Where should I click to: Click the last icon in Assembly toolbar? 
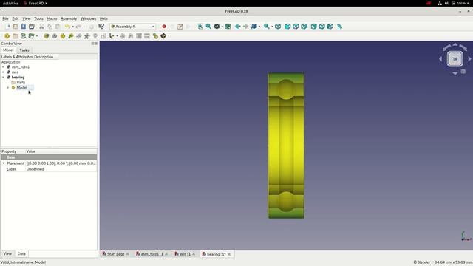tap(163, 36)
